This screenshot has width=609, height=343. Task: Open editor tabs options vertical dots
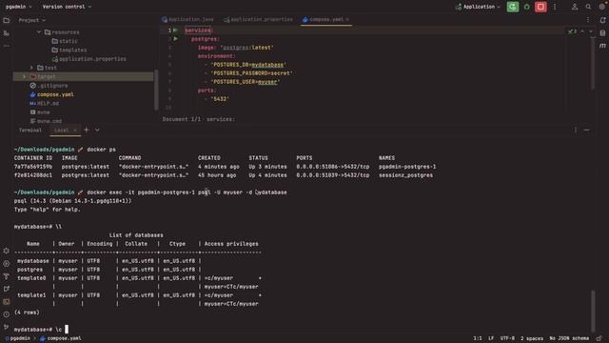coord(588,19)
